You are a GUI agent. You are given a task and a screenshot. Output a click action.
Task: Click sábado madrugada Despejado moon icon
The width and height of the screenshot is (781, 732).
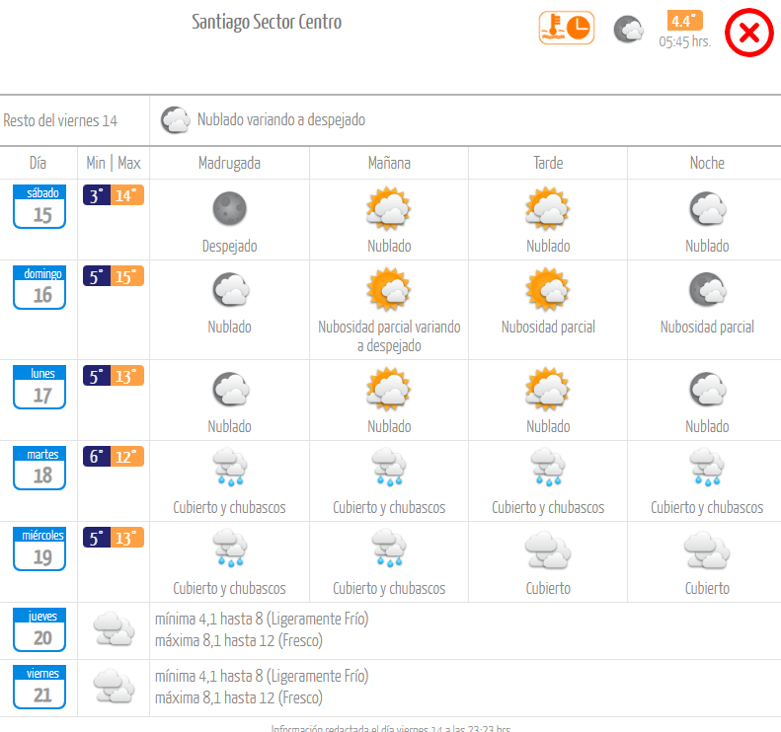click(x=230, y=208)
